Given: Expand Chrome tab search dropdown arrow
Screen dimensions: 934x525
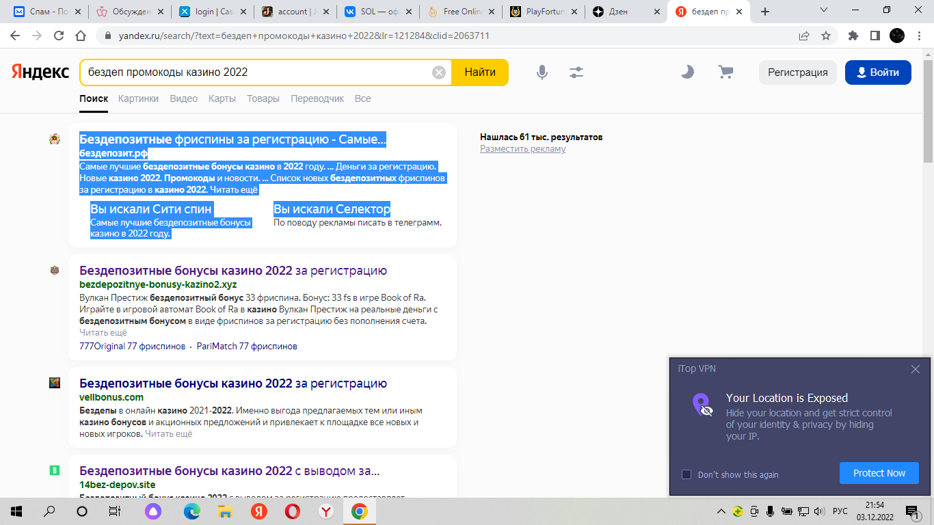Looking at the screenshot, I should [x=824, y=11].
